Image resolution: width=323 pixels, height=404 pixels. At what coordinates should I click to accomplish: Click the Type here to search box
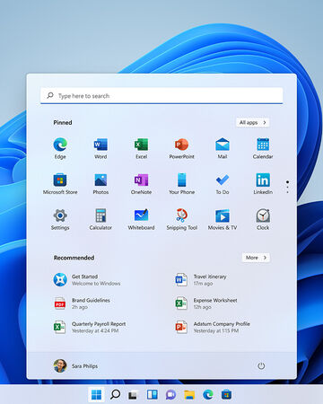161,96
